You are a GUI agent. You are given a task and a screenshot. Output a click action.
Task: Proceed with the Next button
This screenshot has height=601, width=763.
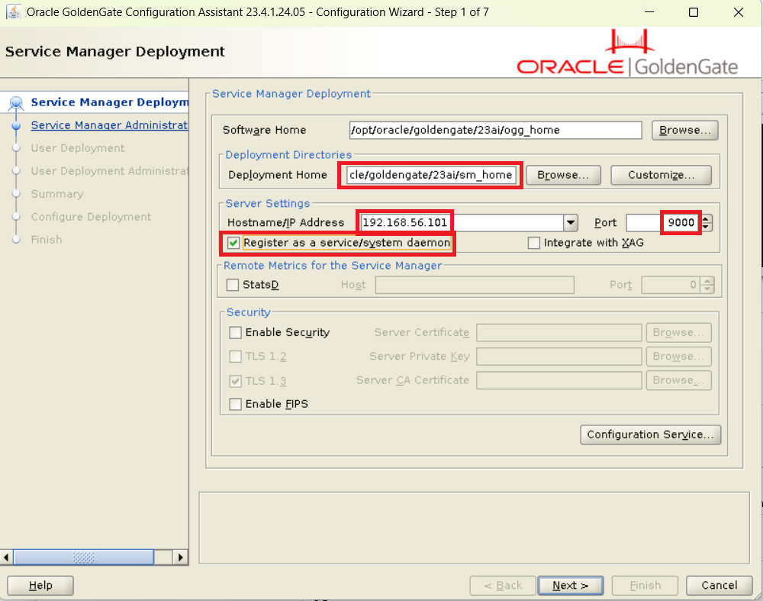click(571, 585)
